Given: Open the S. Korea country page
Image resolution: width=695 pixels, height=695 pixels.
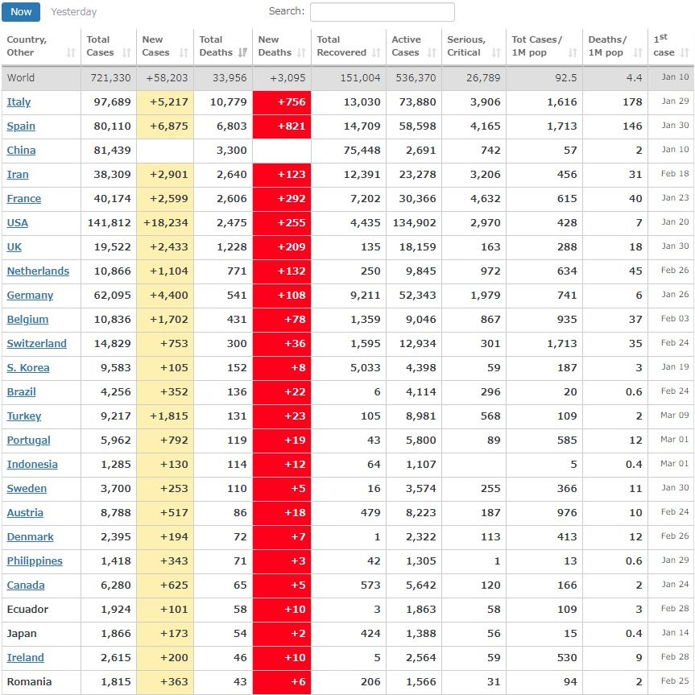Looking at the screenshot, I should coord(28,368).
